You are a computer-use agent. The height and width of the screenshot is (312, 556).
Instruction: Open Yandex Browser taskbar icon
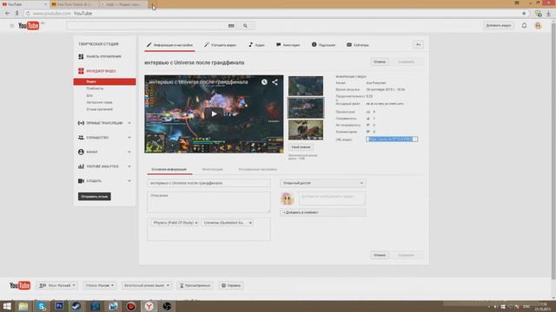[x=149, y=306]
